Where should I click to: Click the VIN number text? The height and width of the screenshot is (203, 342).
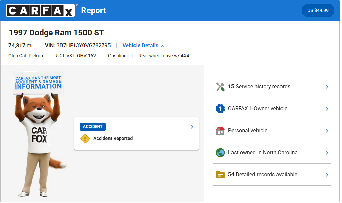[x=83, y=46]
